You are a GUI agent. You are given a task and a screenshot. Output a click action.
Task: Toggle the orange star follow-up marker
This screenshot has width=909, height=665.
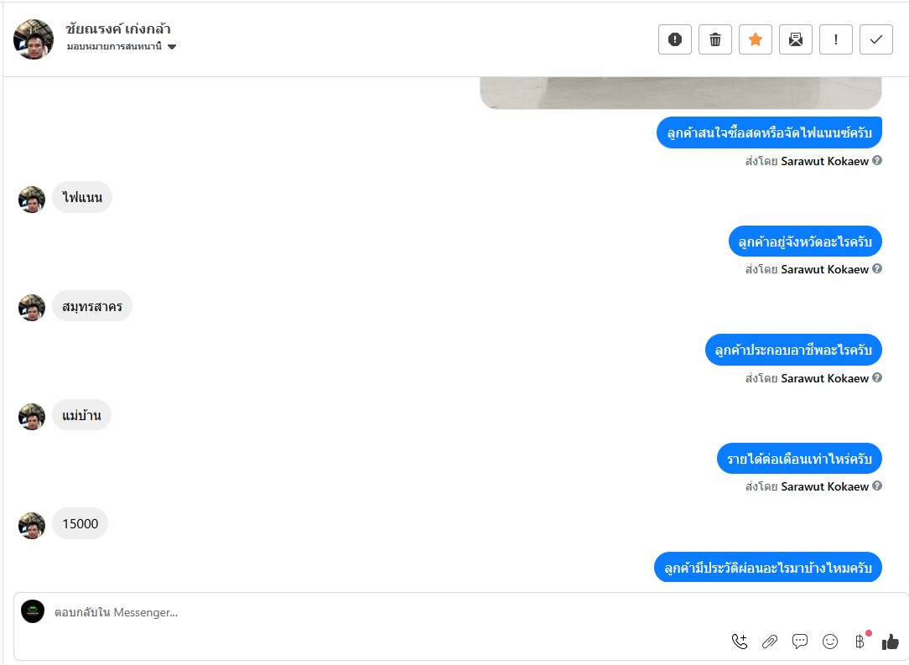756,39
